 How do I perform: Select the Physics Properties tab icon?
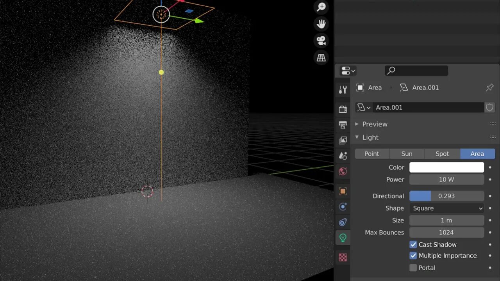tap(343, 222)
